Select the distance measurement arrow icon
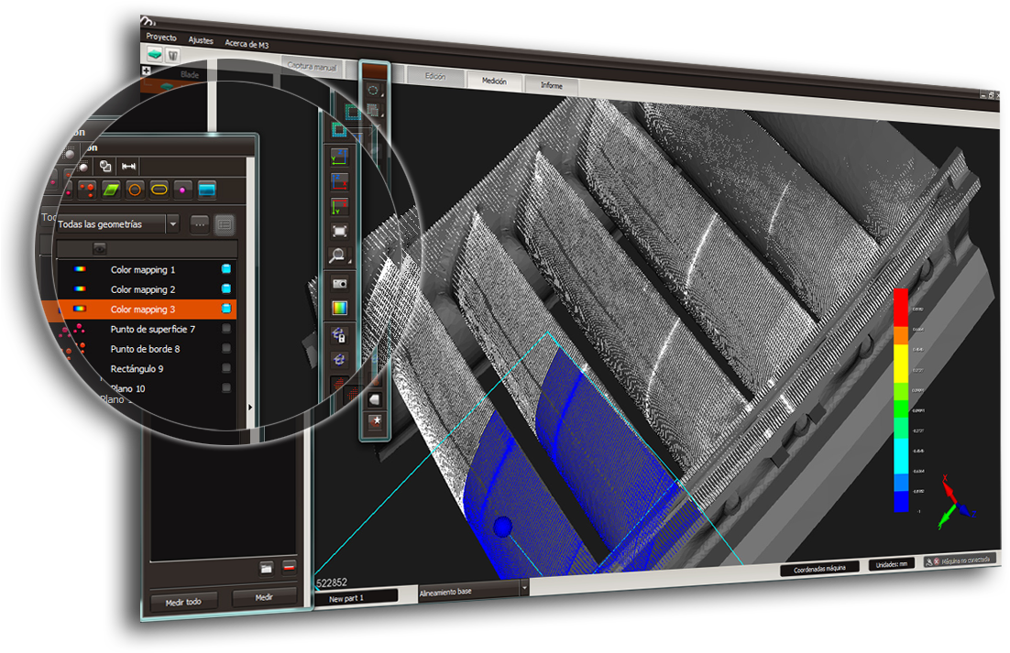 129,166
